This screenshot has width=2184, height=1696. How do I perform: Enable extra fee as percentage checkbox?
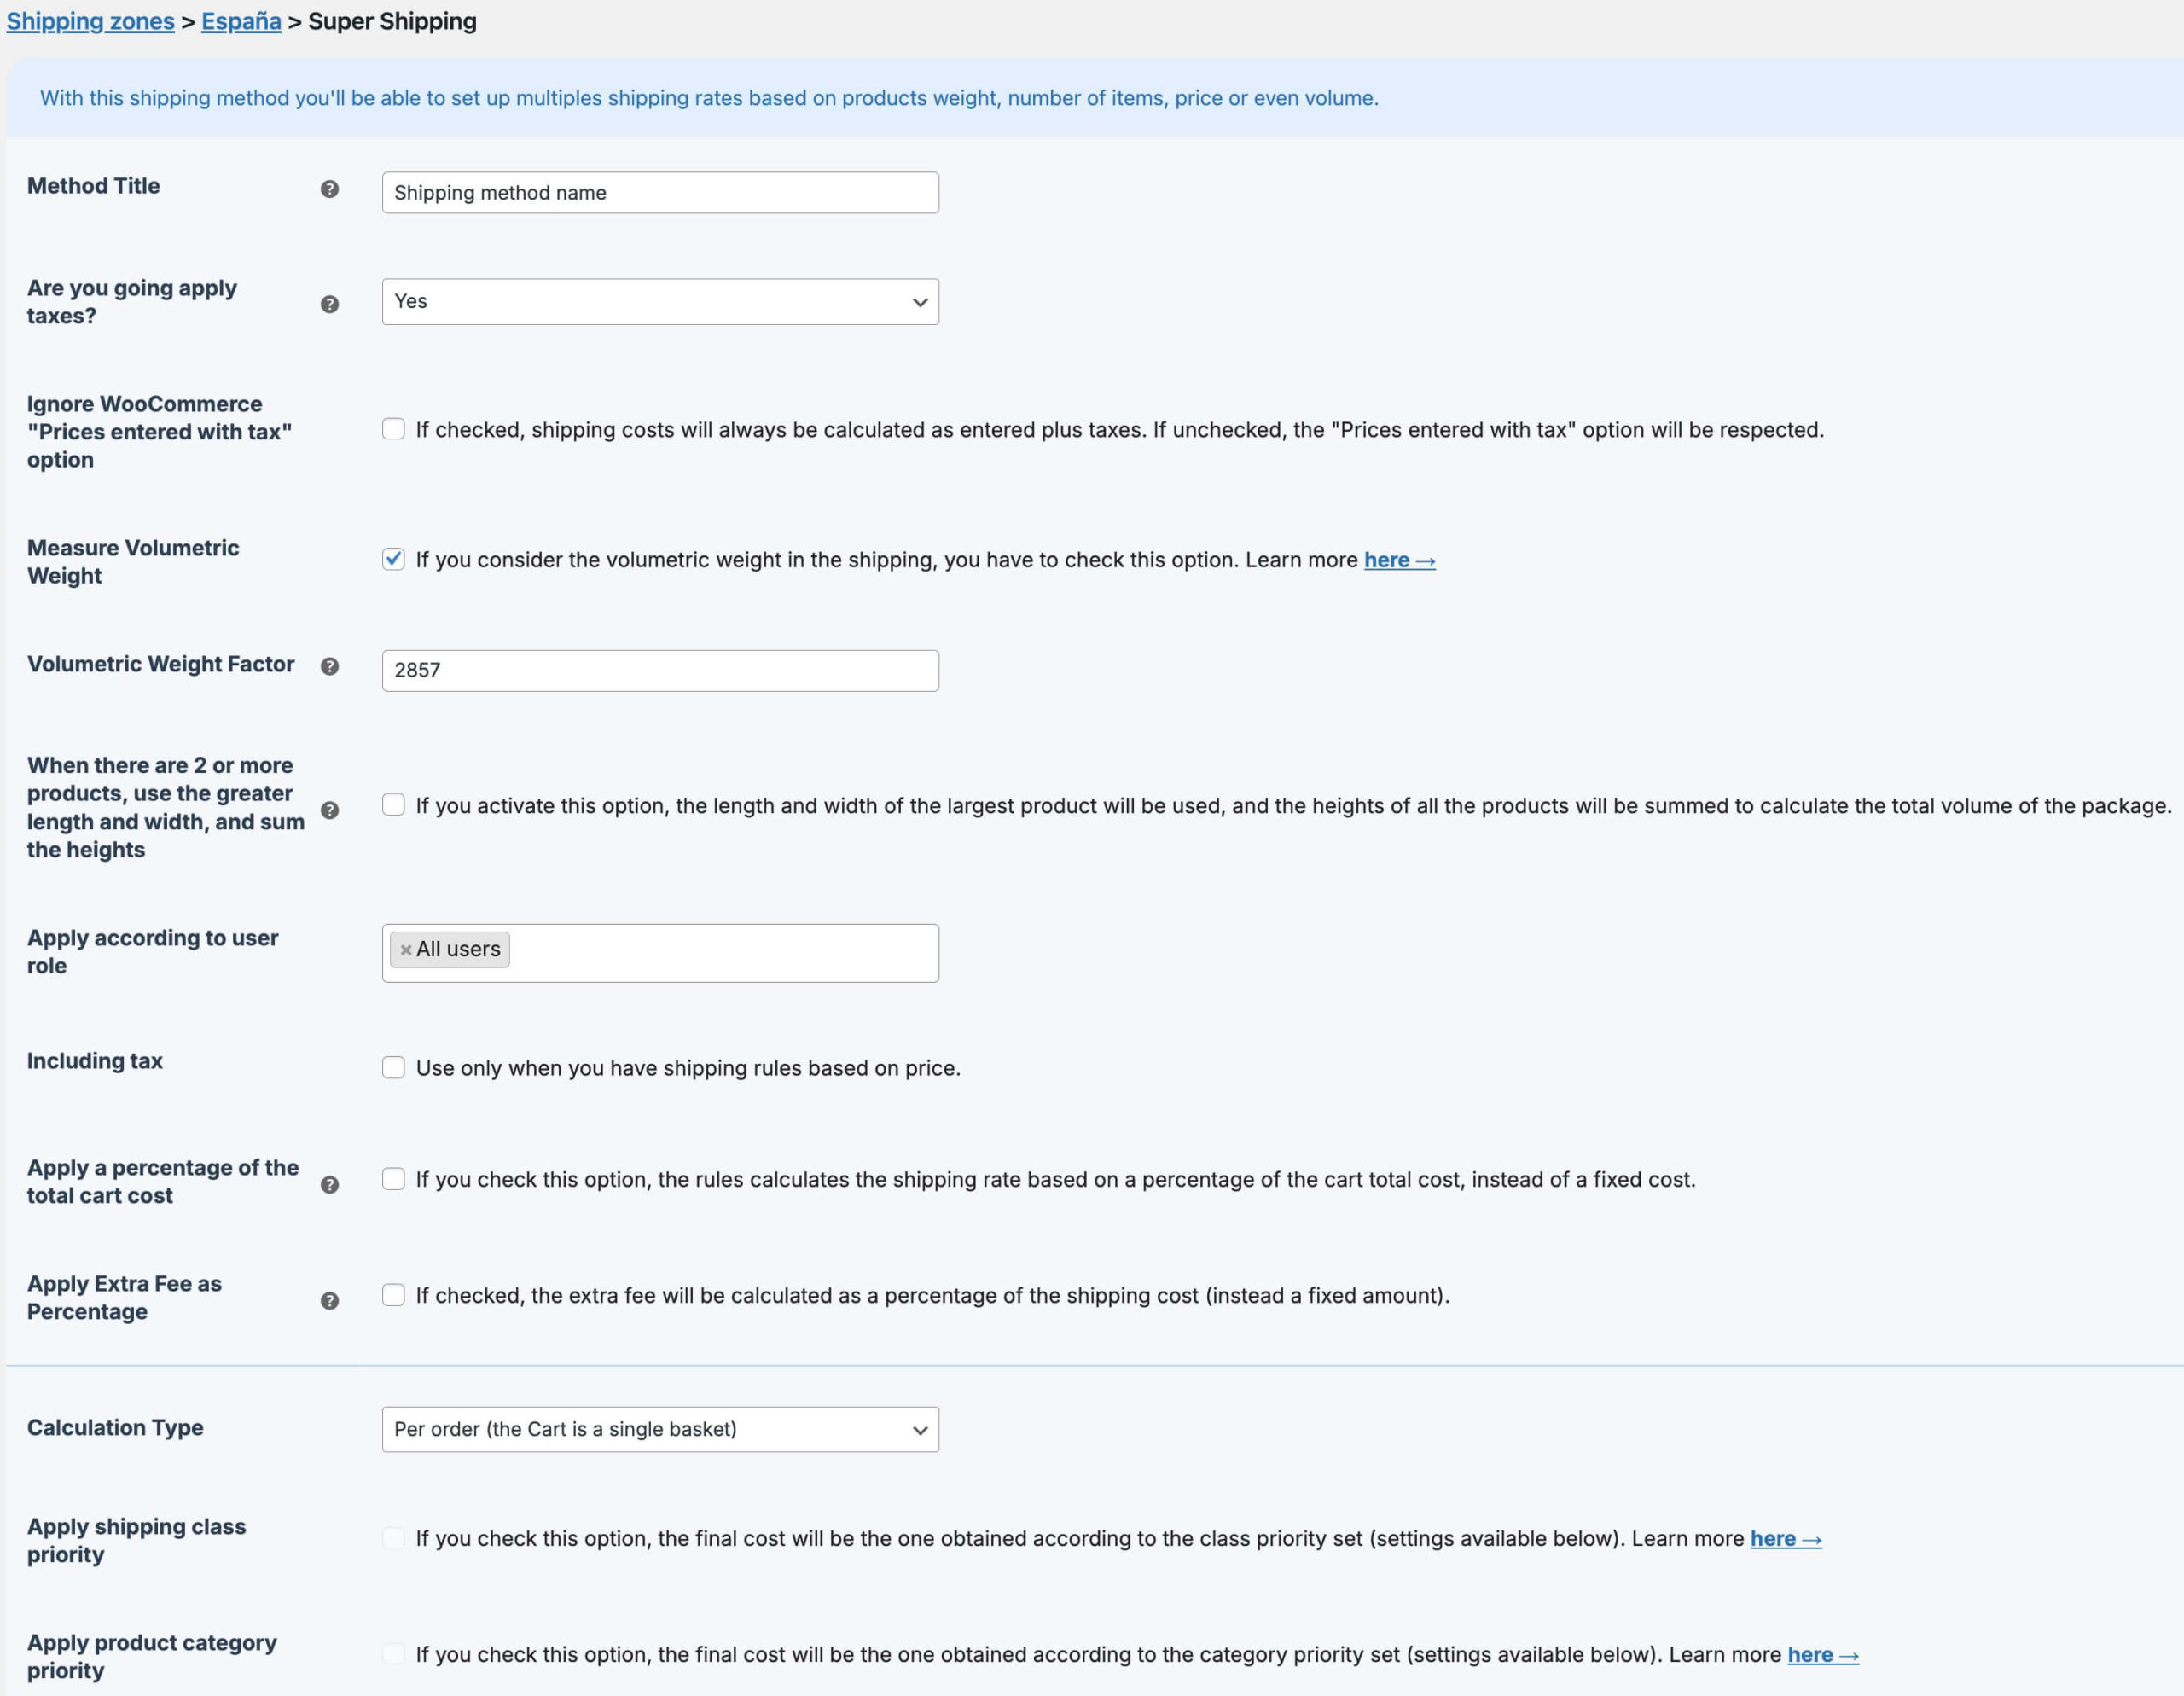[393, 1295]
